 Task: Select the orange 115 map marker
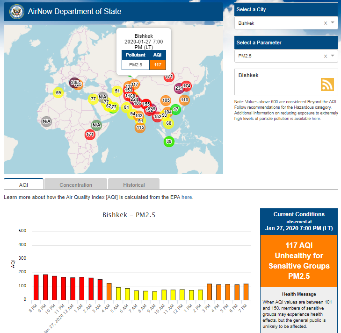coord(140,127)
